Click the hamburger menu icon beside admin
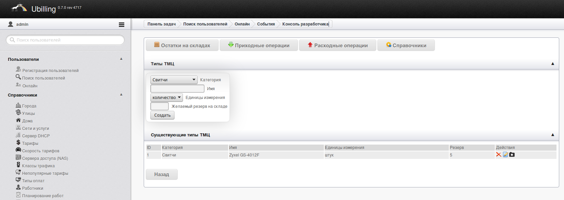564x200 pixels. coord(121,24)
